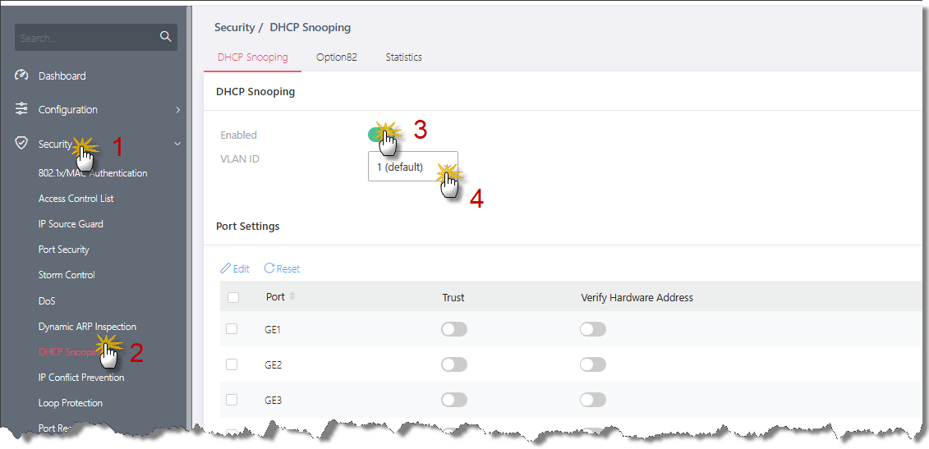The width and height of the screenshot is (929, 449).
Task: Go to IP Source Guard
Action: (x=71, y=224)
